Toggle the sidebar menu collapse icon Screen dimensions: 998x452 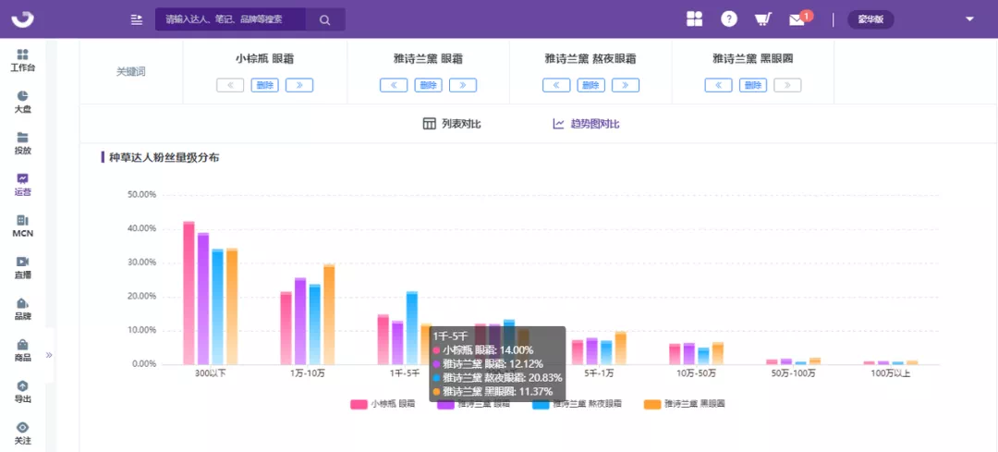(x=136, y=19)
